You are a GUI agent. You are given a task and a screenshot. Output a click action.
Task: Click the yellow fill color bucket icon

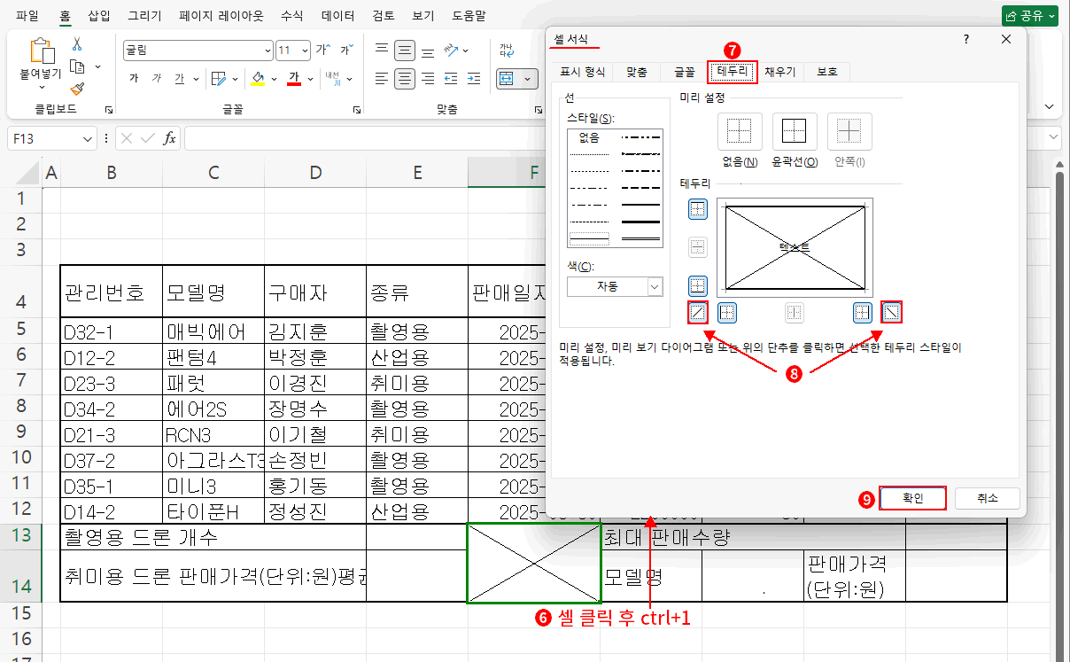point(258,79)
